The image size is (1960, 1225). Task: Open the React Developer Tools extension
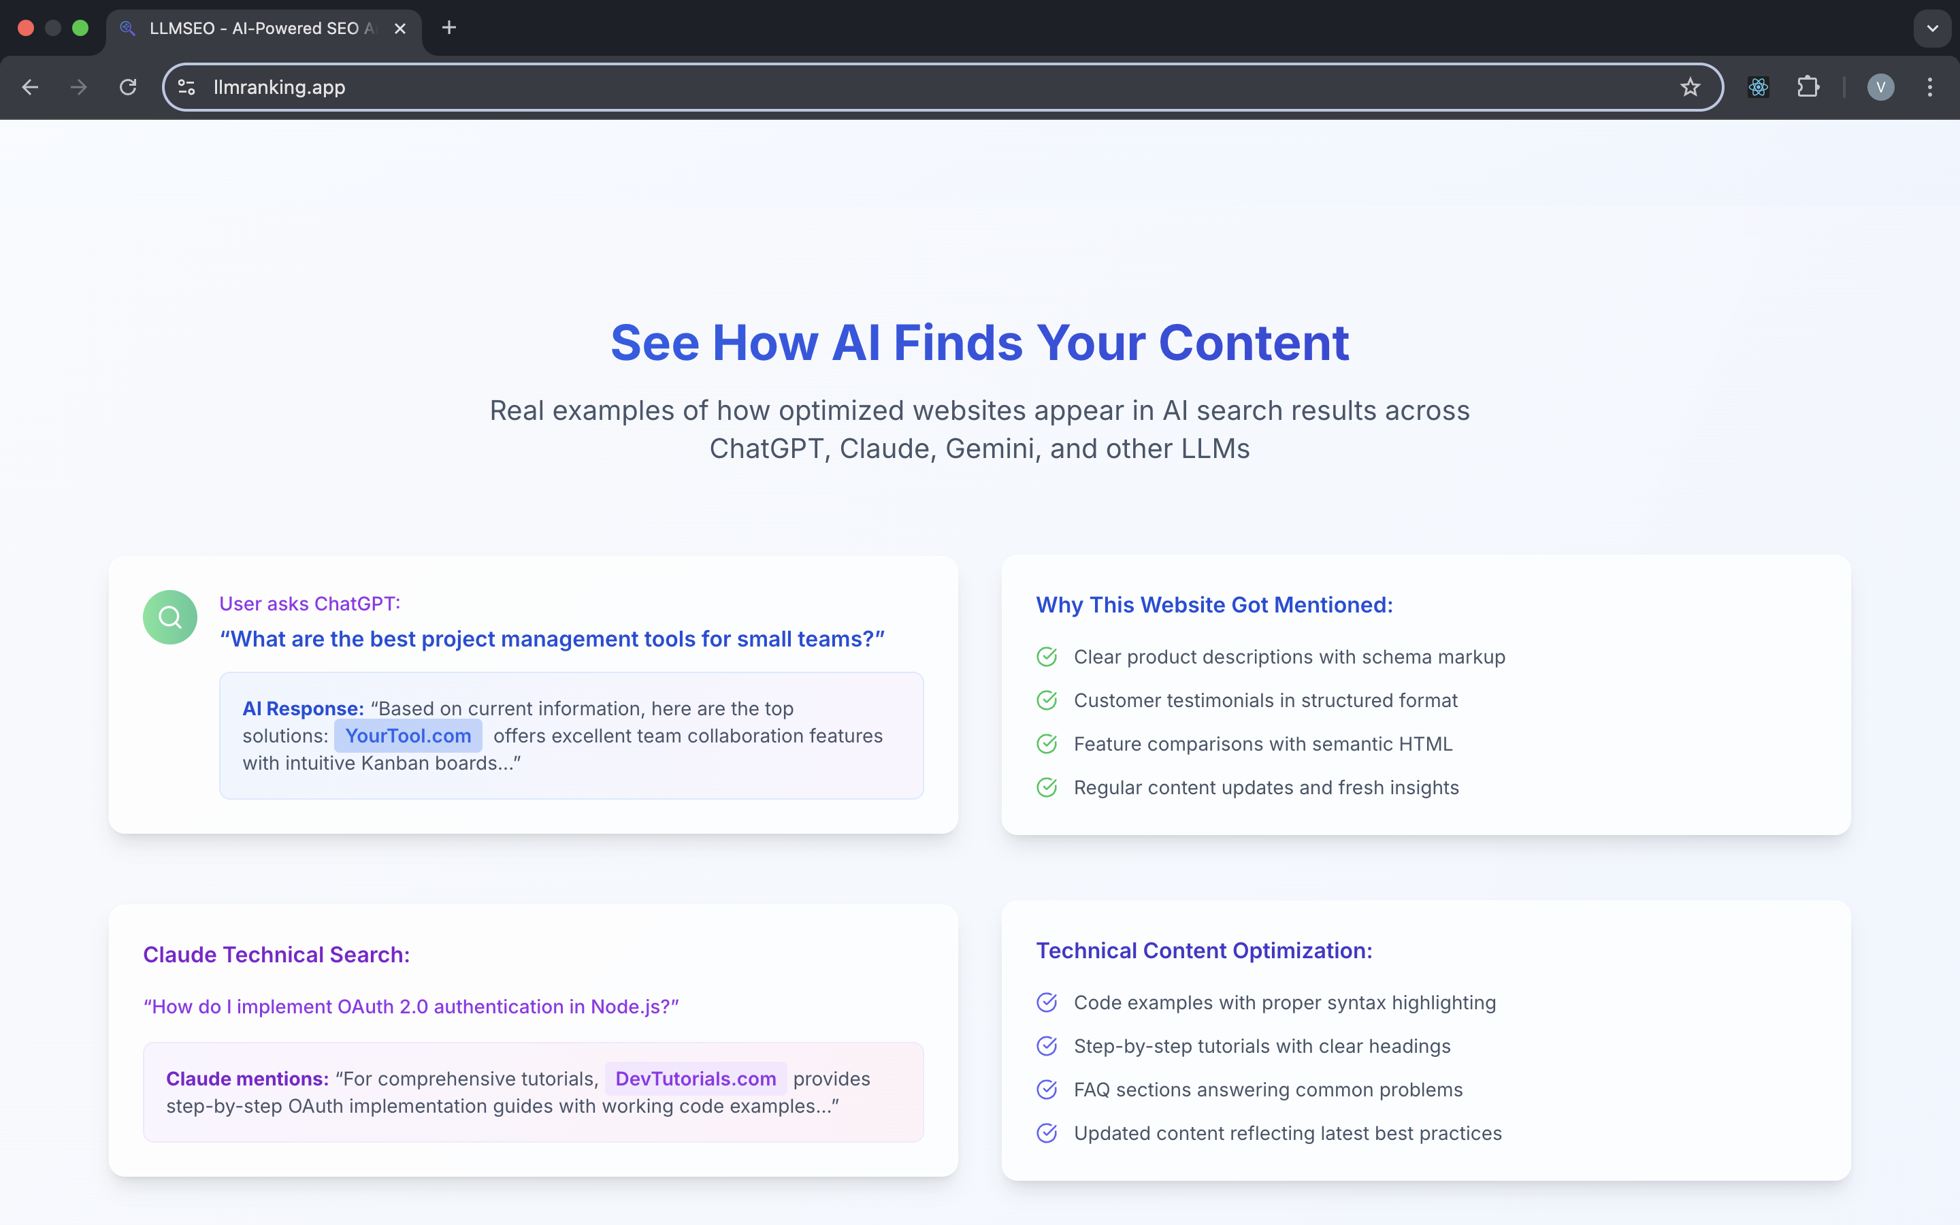[1759, 86]
